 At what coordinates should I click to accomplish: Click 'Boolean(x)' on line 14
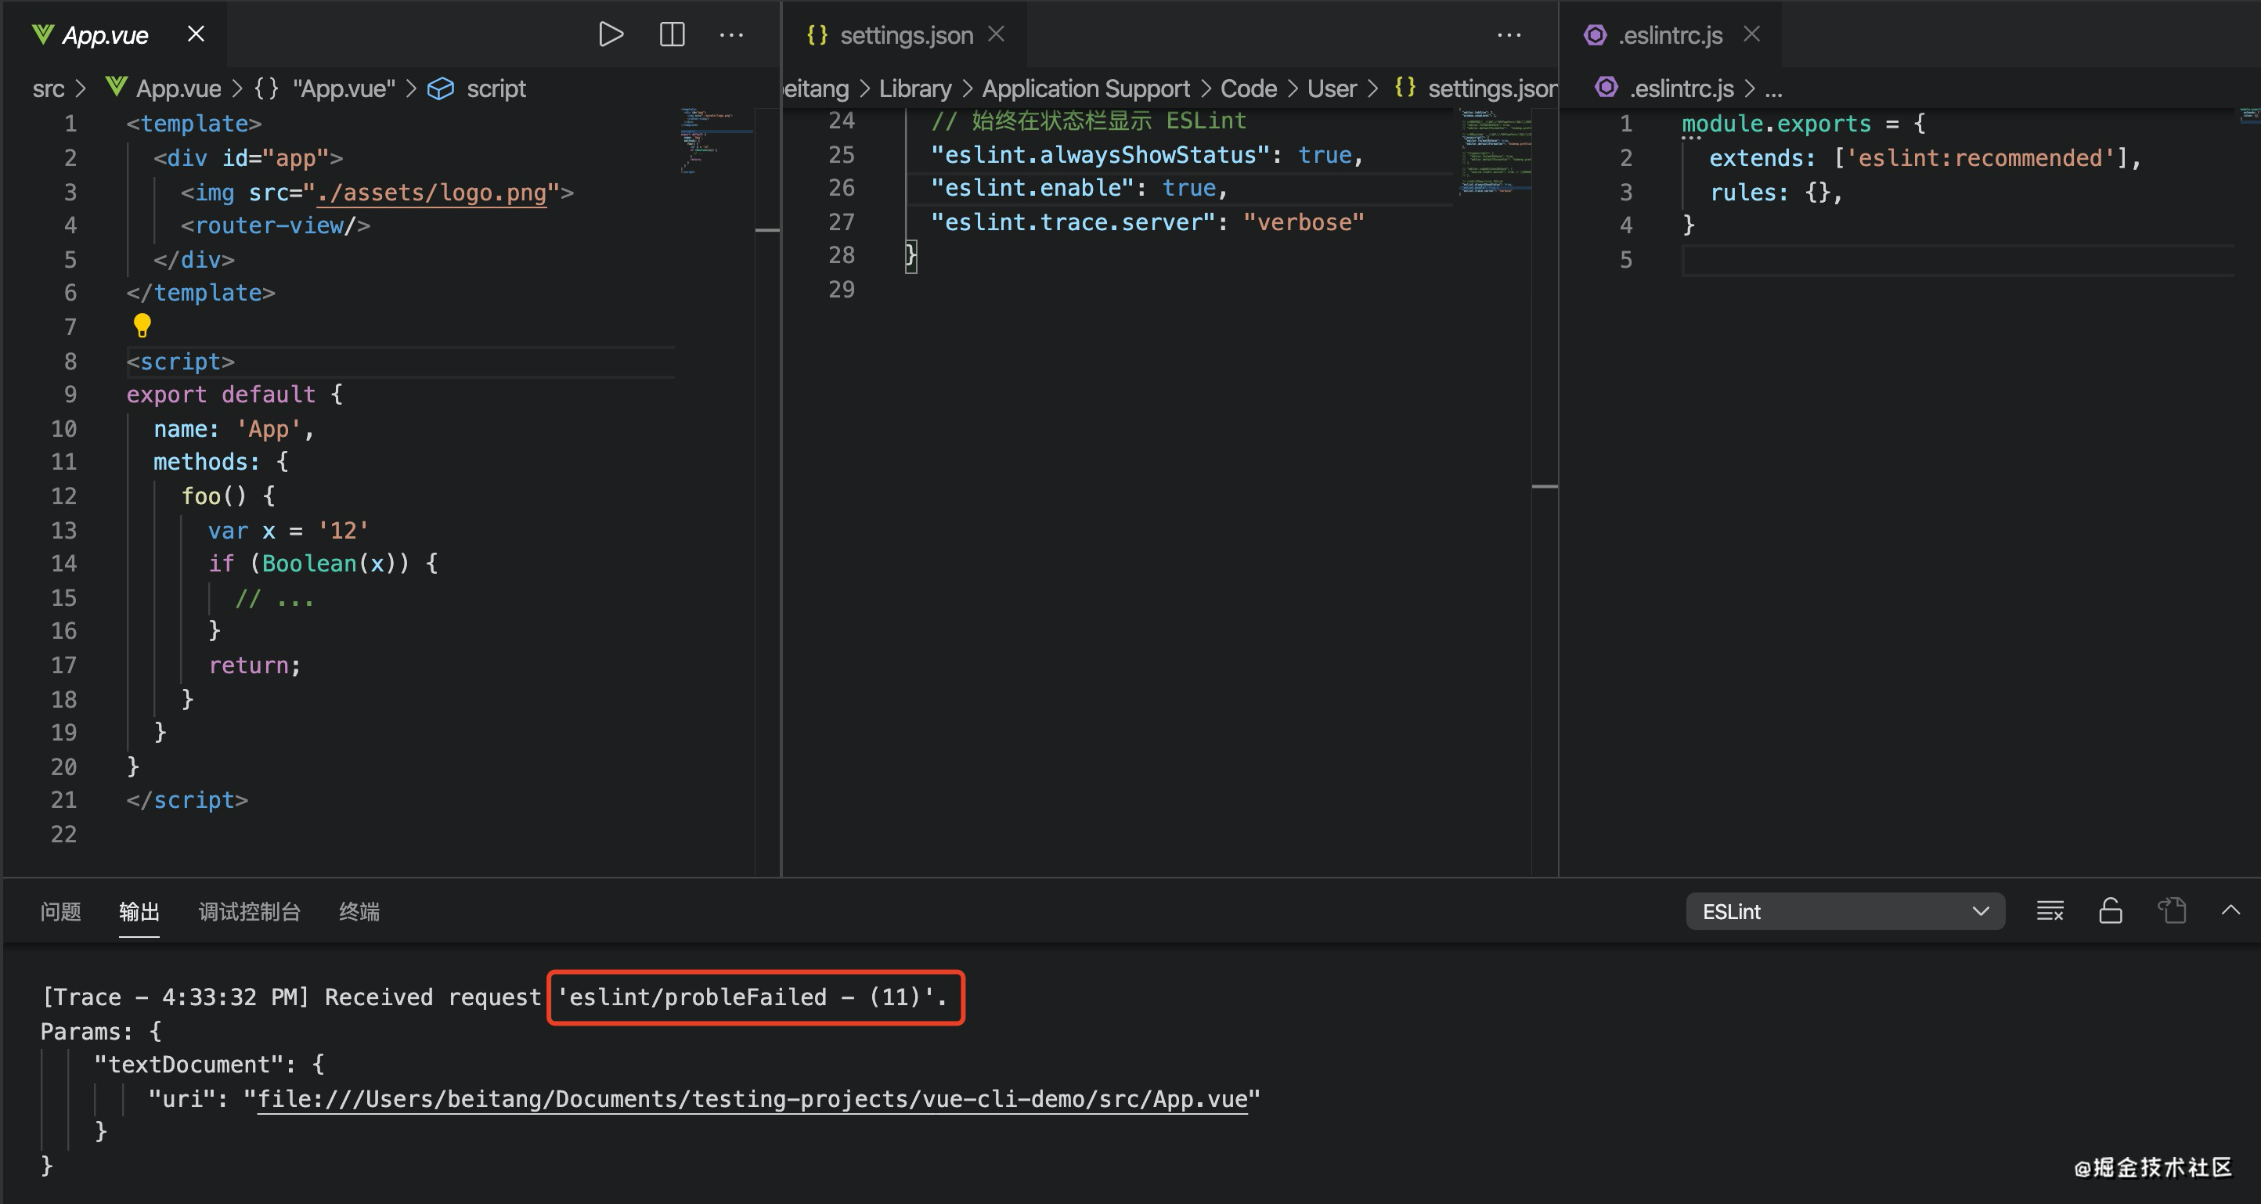(x=336, y=564)
